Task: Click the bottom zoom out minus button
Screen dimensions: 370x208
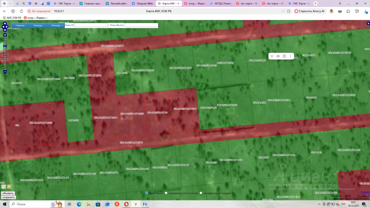Action: [5, 72]
